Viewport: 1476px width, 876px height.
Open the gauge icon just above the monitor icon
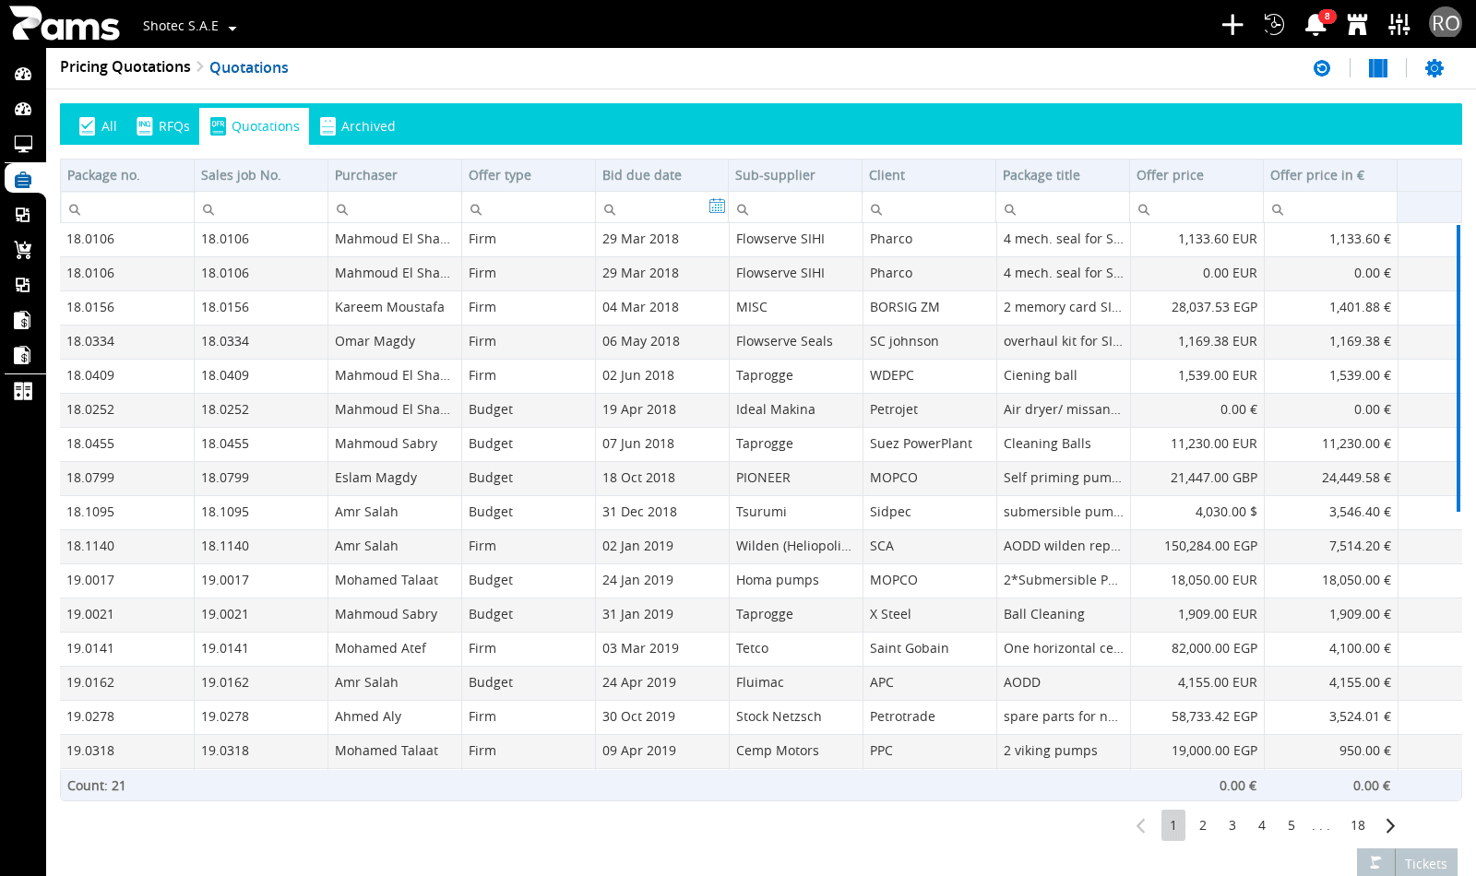(x=23, y=109)
